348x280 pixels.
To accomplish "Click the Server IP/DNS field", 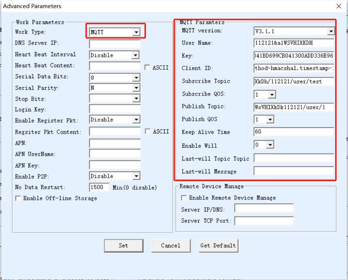I will tap(264, 208).
